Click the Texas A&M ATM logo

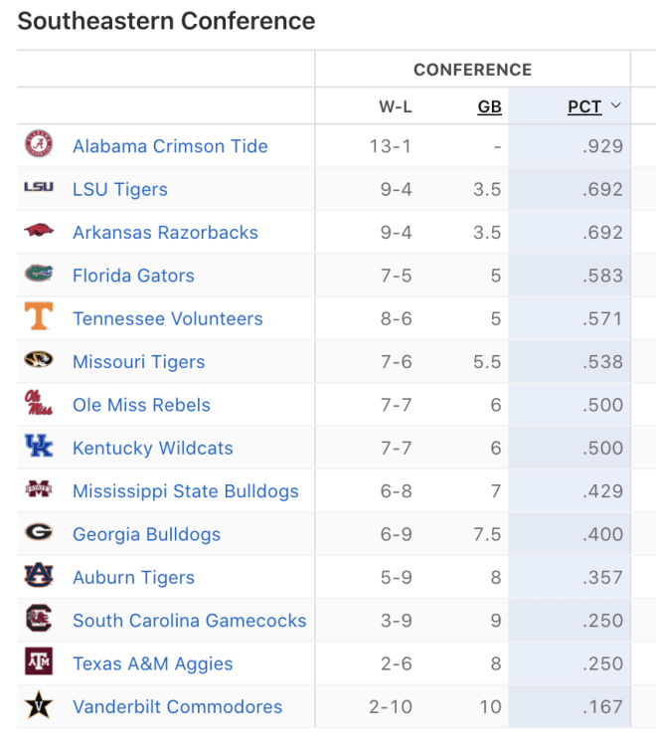click(39, 661)
